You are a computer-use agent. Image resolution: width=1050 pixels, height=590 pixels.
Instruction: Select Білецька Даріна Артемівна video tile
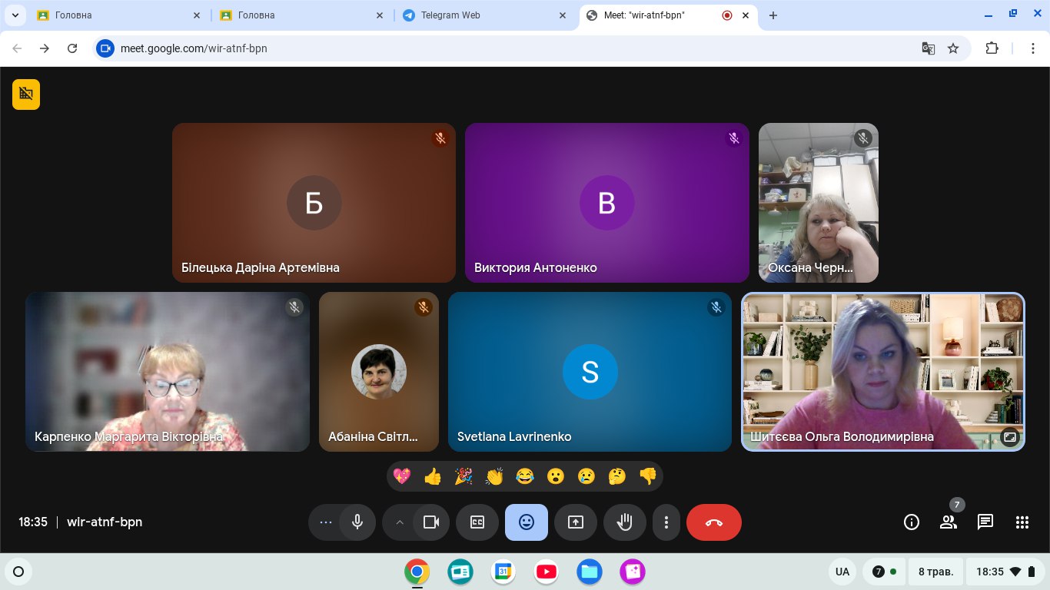(x=314, y=203)
